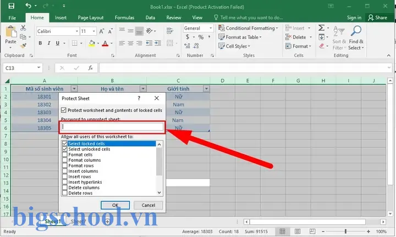This screenshot has height=237, width=396.
Task: Click the Fill down icon
Action: tap(322, 37)
